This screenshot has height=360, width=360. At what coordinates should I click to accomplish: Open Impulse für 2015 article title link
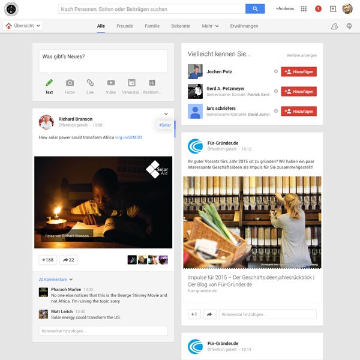coord(251,281)
